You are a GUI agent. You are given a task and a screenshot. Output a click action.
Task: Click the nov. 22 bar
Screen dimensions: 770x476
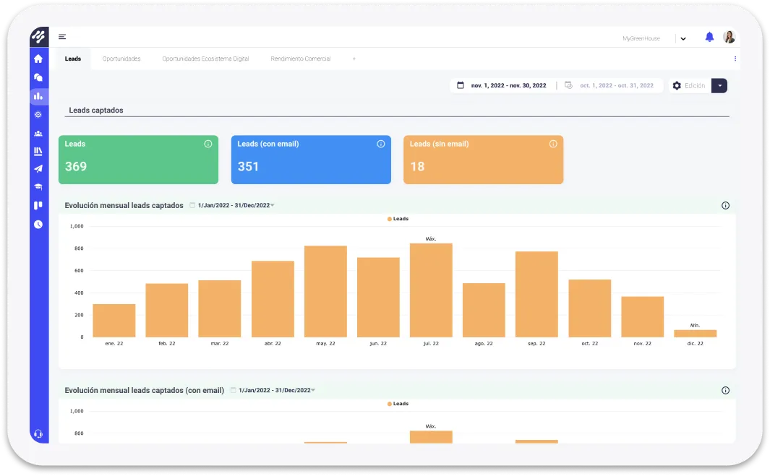point(642,317)
